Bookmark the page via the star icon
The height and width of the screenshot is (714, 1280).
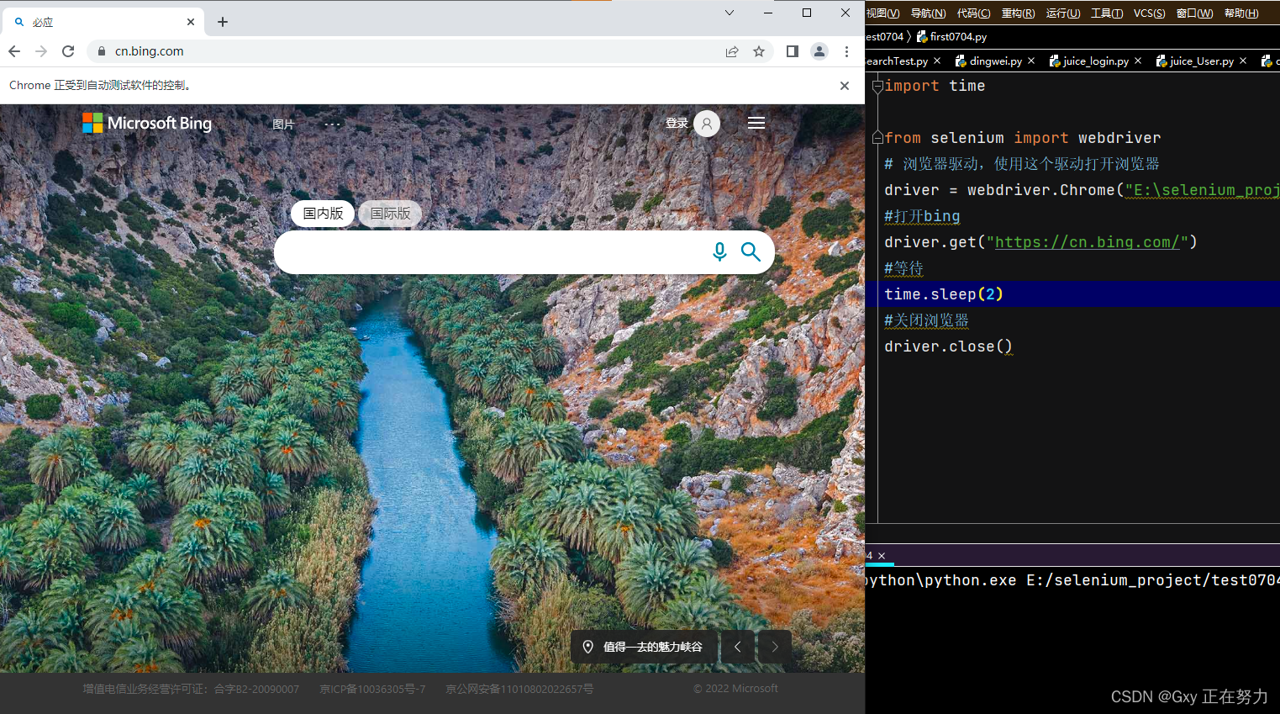pyautogui.click(x=759, y=50)
